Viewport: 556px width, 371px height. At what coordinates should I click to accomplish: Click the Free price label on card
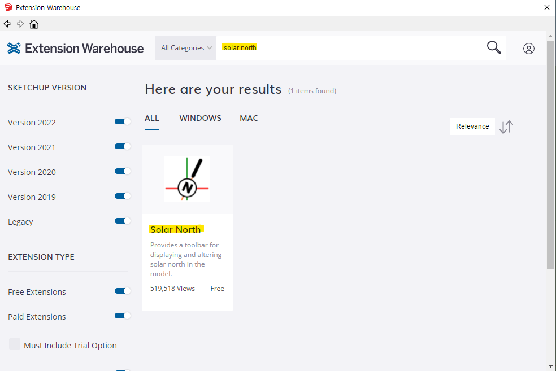218,289
